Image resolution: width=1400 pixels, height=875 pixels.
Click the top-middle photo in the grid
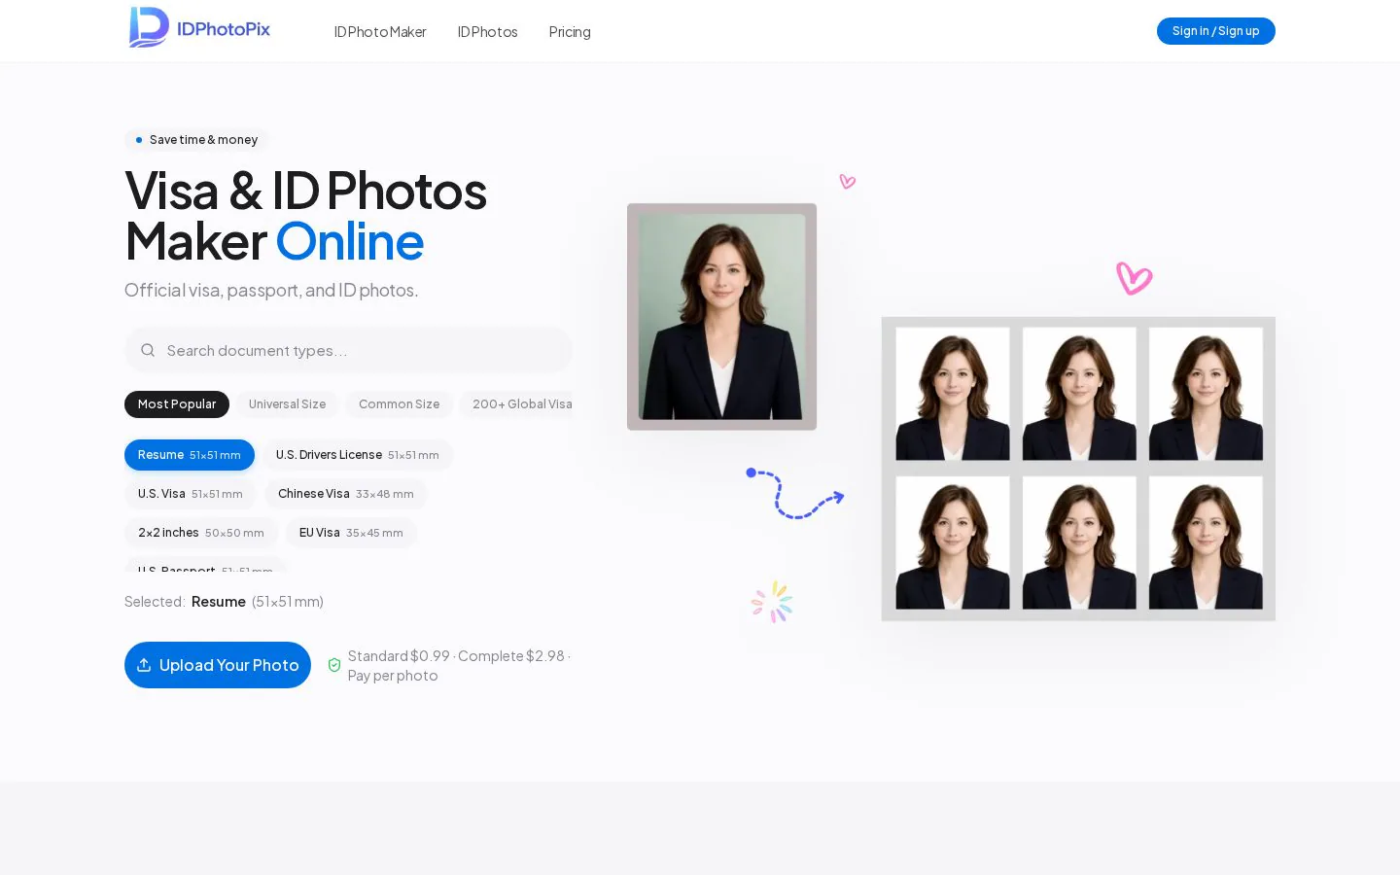[1079, 394]
